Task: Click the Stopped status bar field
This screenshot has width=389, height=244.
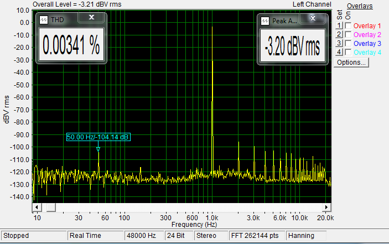Action: point(34,236)
